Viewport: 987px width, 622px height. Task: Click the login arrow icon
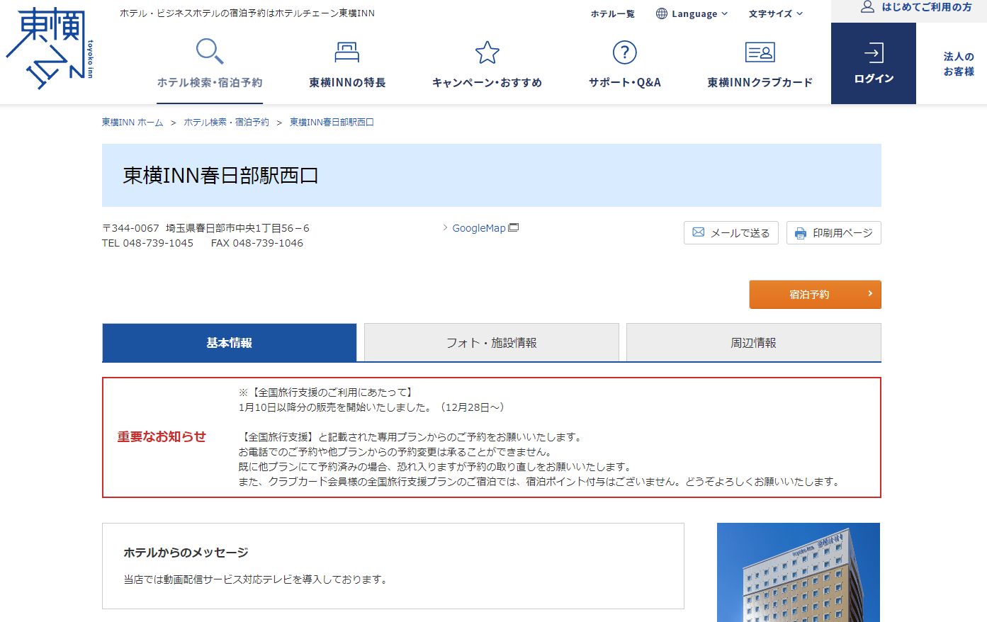[874, 52]
